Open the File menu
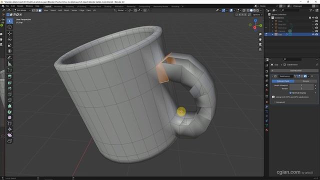Screen dimensions: 320x180 [7, 6]
